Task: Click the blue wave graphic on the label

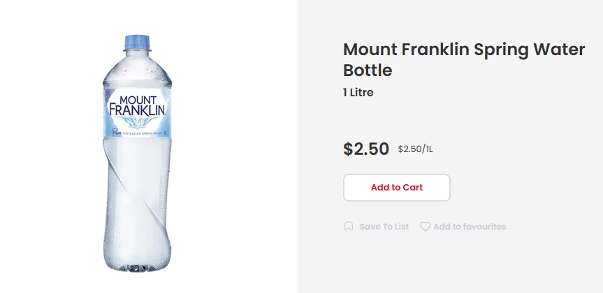Action: [138, 121]
